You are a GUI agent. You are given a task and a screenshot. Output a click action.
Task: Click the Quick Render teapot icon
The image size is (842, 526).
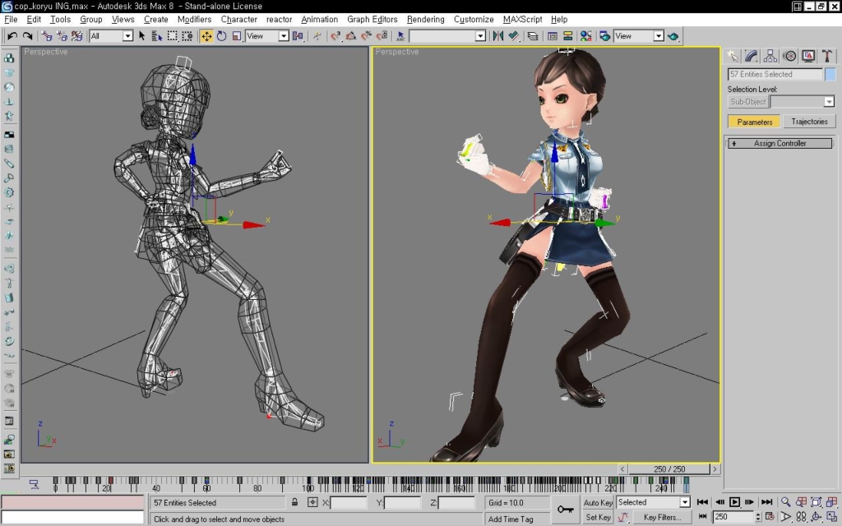(x=673, y=36)
